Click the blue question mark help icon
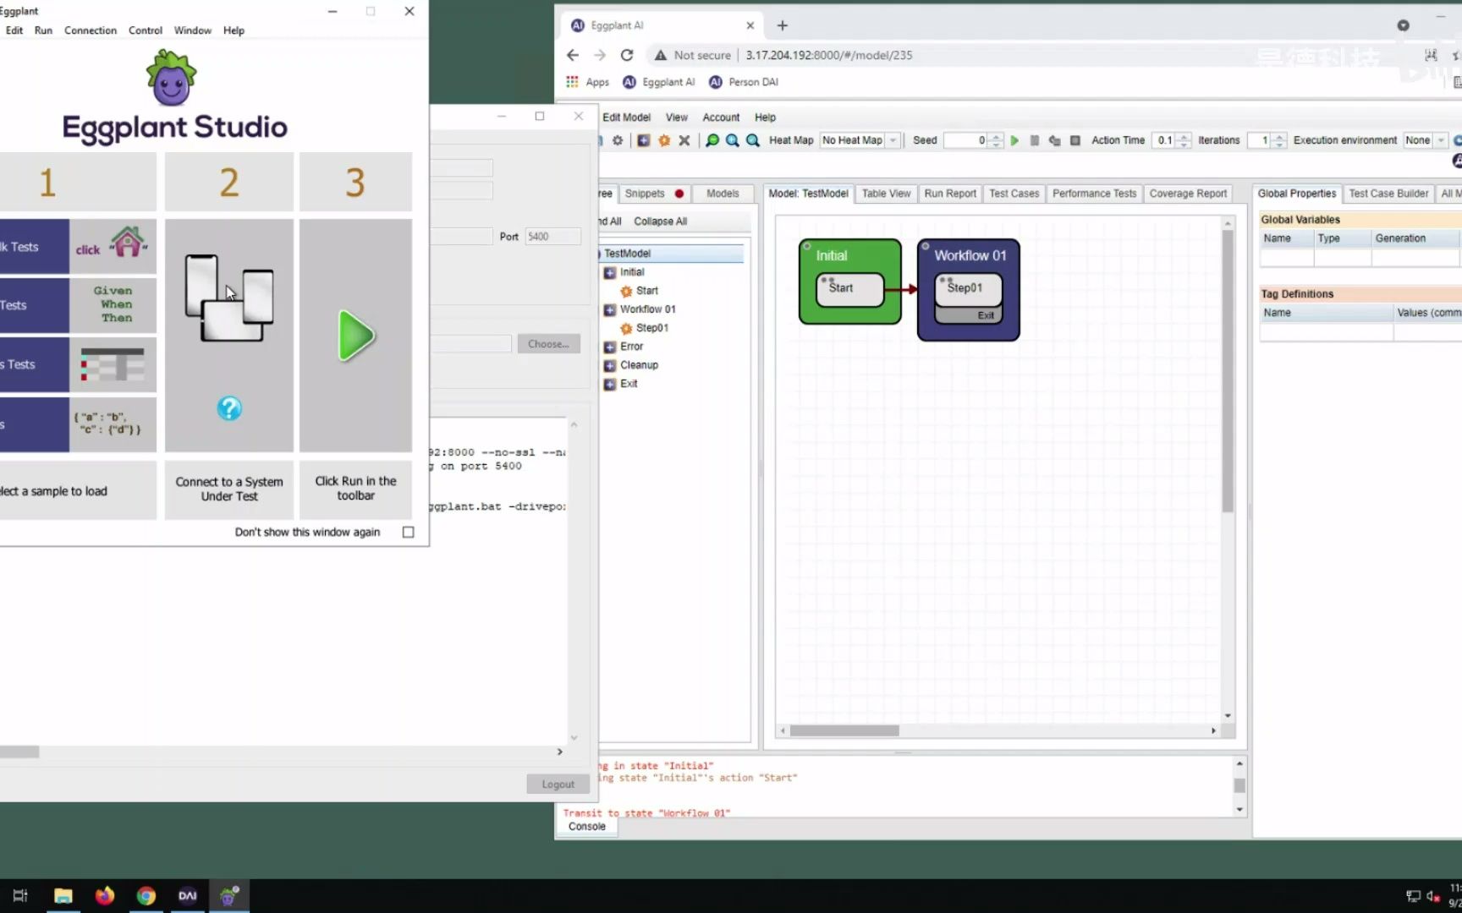Viewport: 1462px width, 913px height. pyautogui.click(x=229, y=409)
